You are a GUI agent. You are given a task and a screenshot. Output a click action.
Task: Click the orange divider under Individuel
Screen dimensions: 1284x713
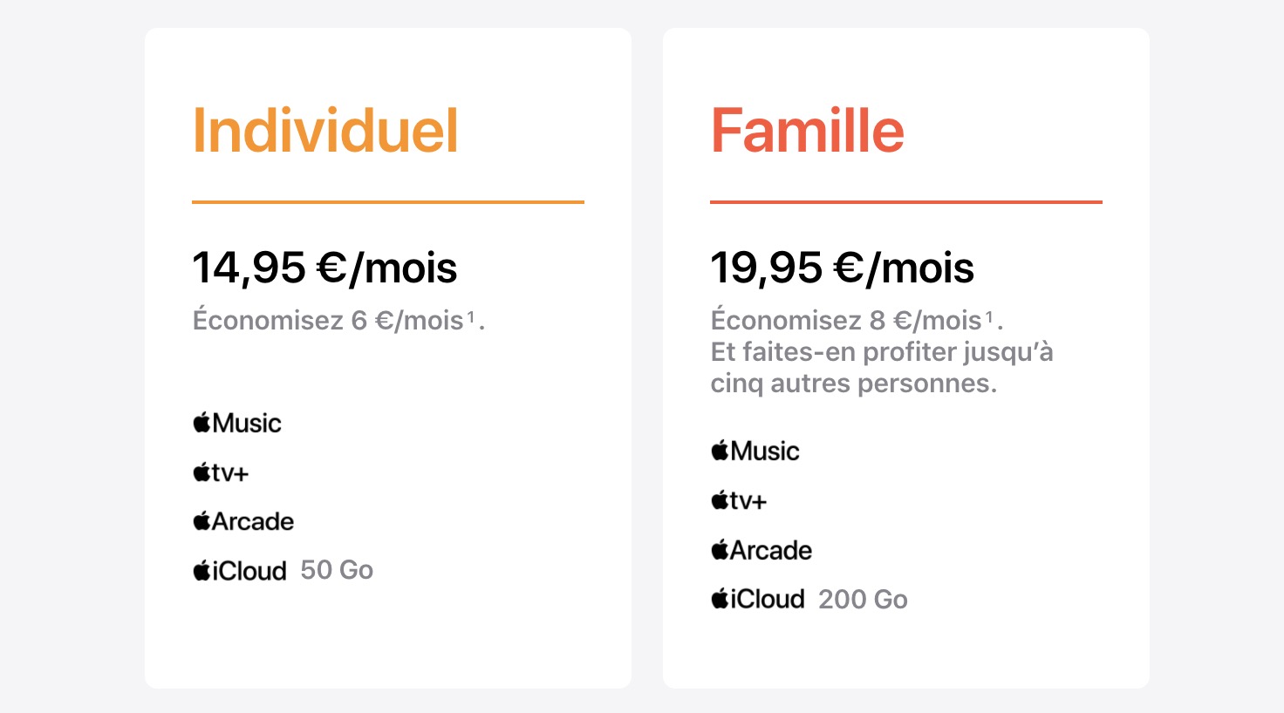pyautogui.click(x=388, y=202)
